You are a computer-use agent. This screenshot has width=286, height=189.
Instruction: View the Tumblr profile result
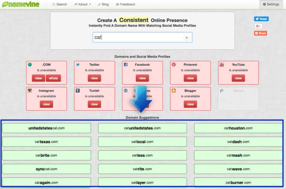(94, 104)
